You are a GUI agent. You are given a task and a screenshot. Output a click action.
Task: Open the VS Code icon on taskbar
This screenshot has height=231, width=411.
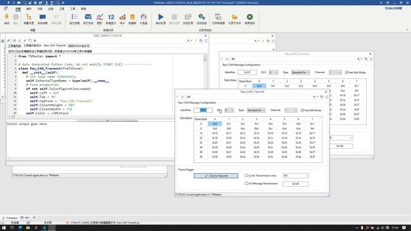click(44, 228)
